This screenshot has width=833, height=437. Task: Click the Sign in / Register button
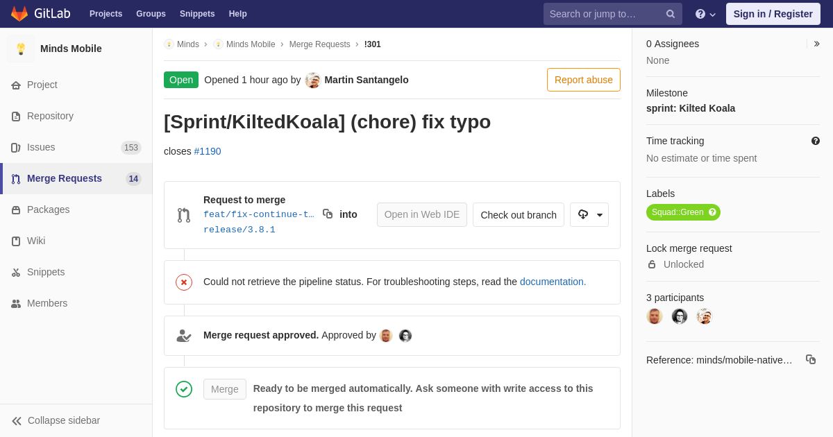click(x=773, y=14)
